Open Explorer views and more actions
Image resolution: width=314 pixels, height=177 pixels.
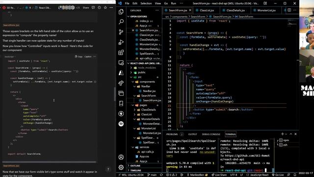(157, 10)
